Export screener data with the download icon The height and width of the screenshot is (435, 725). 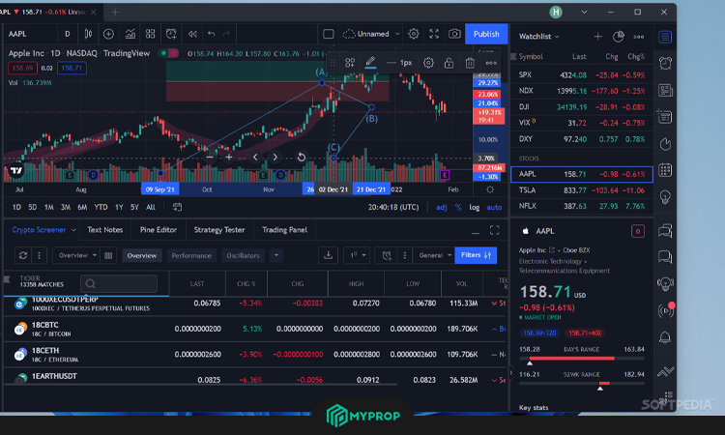point(328,255)
